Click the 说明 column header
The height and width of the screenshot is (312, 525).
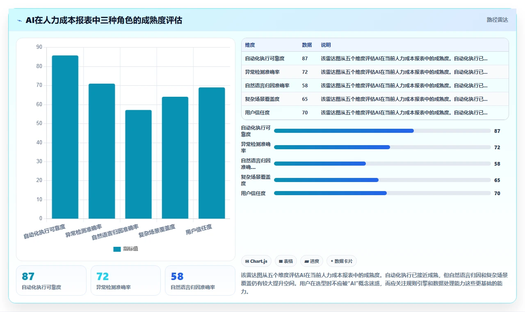326,45
